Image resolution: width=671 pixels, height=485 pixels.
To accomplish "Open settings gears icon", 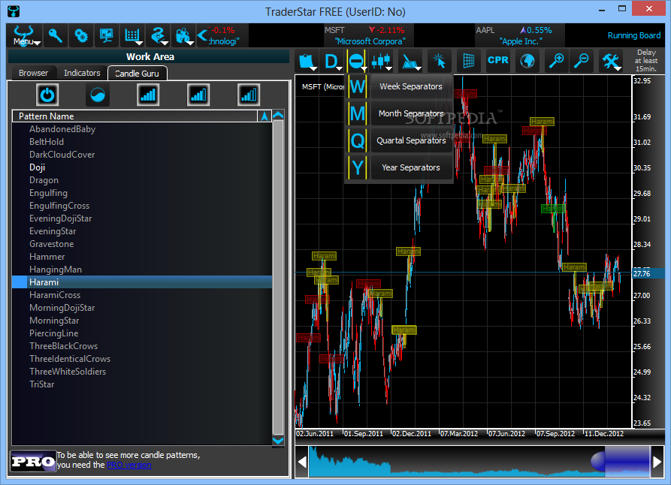I will 81,35.
